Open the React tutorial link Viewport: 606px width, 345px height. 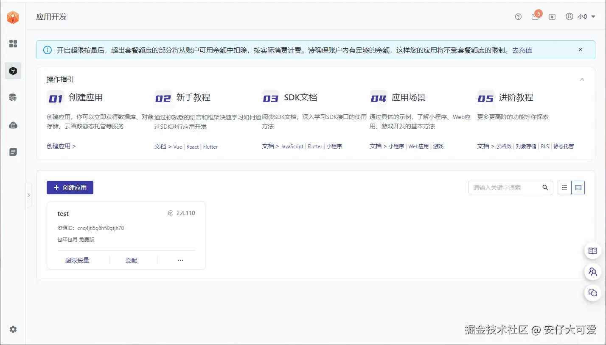(193, 146)
